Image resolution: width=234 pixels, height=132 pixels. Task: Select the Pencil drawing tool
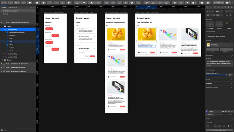63,3
